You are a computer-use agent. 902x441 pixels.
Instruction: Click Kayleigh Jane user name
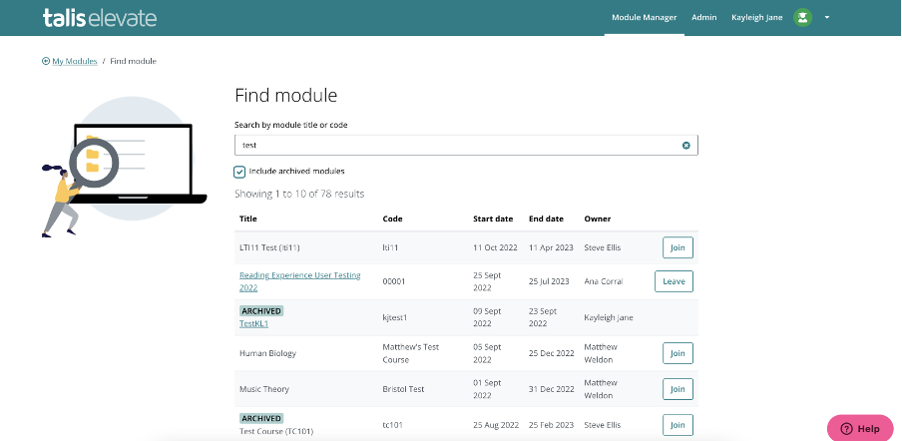click(x=757, y=17)
